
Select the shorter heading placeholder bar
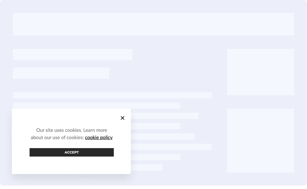point(61,73)
